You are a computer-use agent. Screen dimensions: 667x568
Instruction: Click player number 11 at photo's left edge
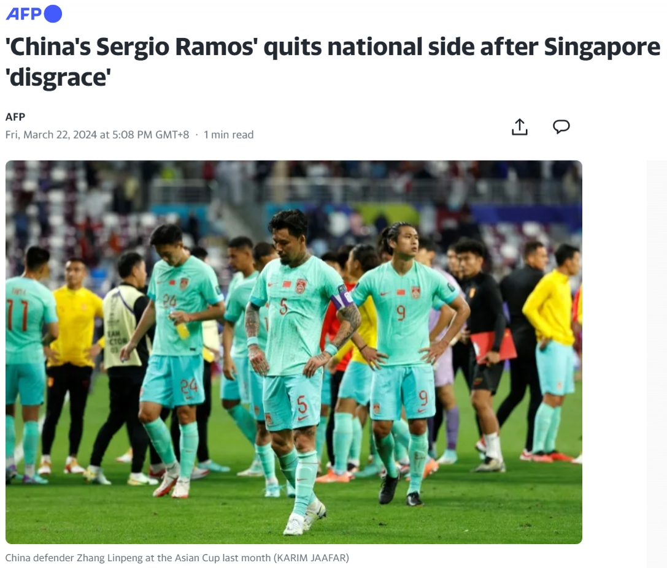pyautogui.click(x=28, y=361)
